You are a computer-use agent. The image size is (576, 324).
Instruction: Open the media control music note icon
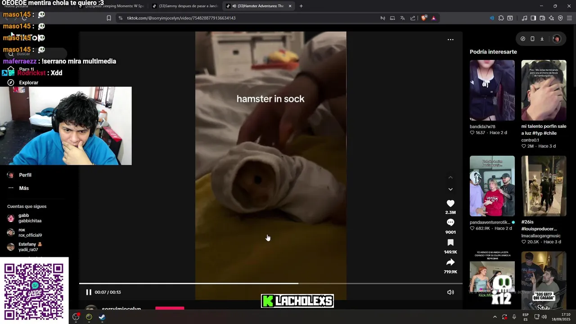coord(524,18)
